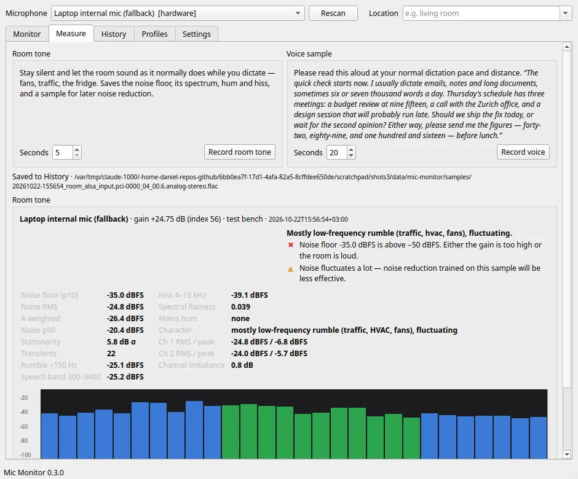Click the saved .flac file path text
This screenshot has height=479, width=578.
(x=242, y=182)
